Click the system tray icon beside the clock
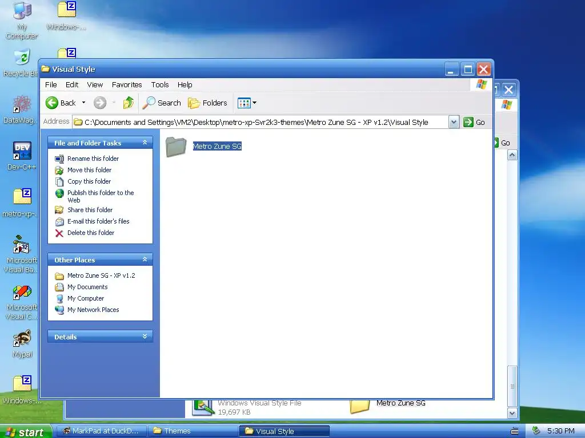The width and height of the screenshot is (585, 438). (536, 431)
